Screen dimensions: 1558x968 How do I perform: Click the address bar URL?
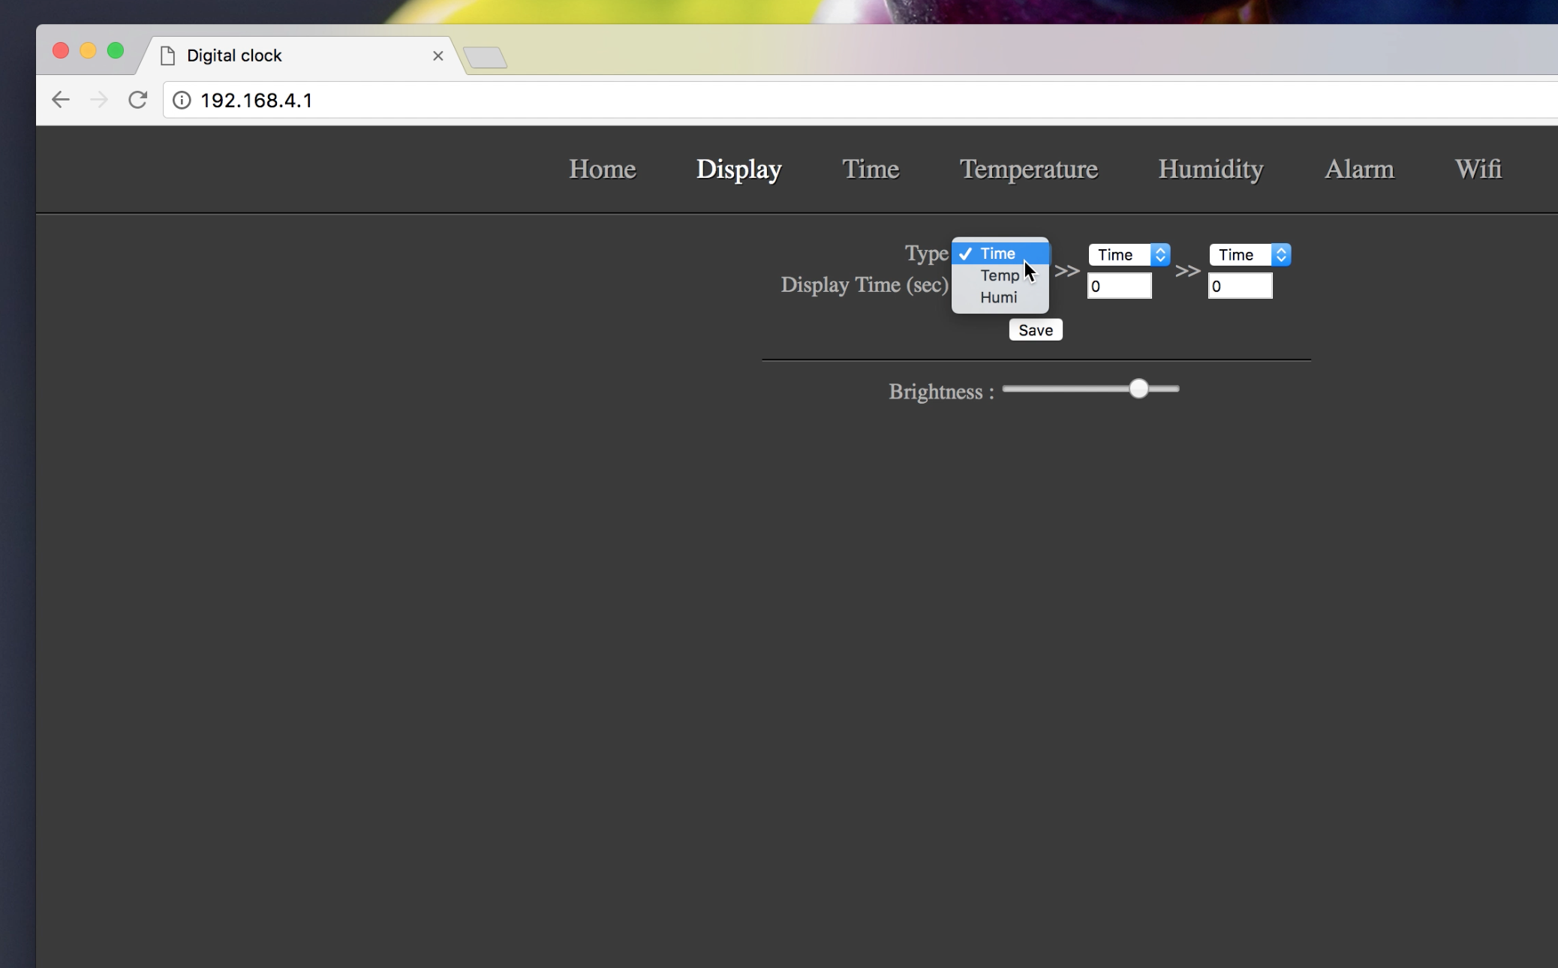pos(257,101)
